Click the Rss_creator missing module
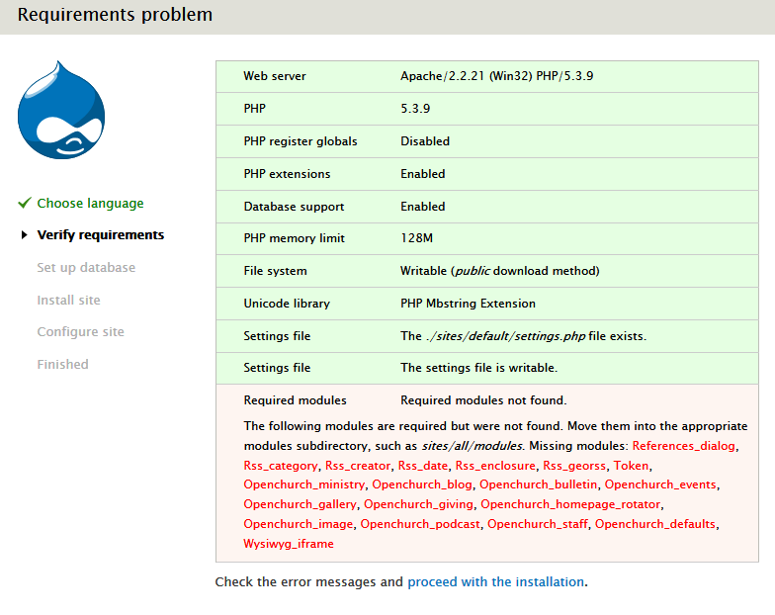Image resolution: width=775 pixels, height=615 pixels. pyautogui.click(x=358, y=466)
